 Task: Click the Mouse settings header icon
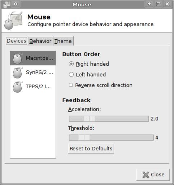(13, 21)
